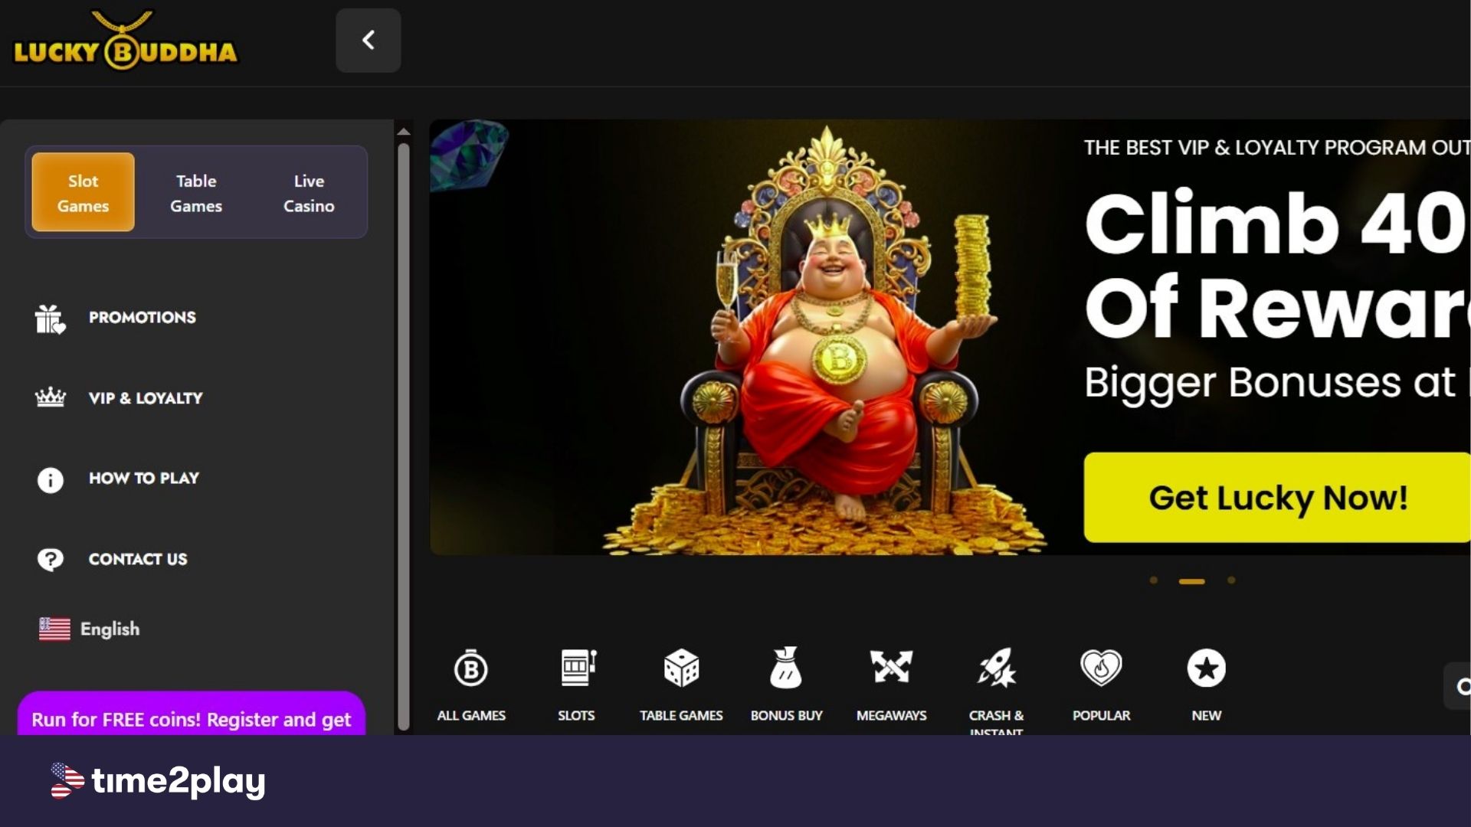Viewport: 1471px width, 827px height.
Task: Click the All Games coin icon
Action: (471, 669)
